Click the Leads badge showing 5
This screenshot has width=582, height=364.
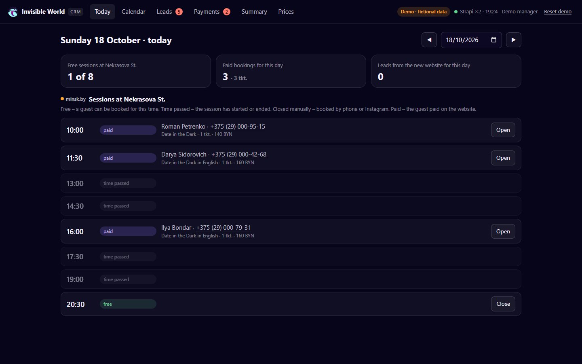[x=179, y=12]
